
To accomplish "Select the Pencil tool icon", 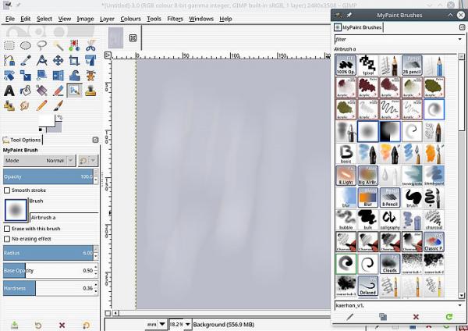I will [42, 105].
